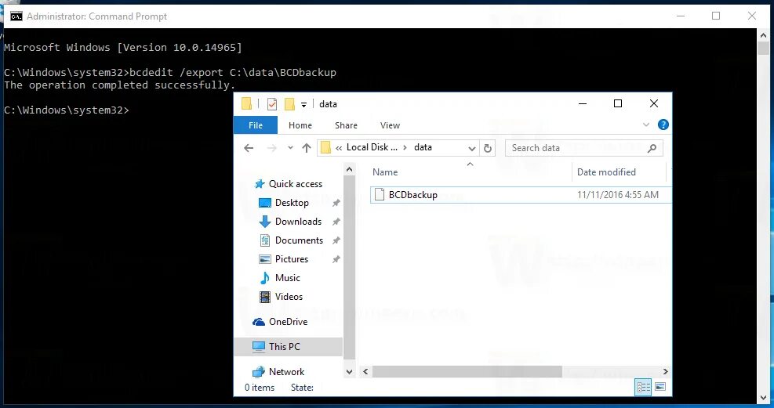The height and width of the screenshot is (408, 774).
Task: Click the Command Prompt window icon
Action: click(x=16, y=16)
